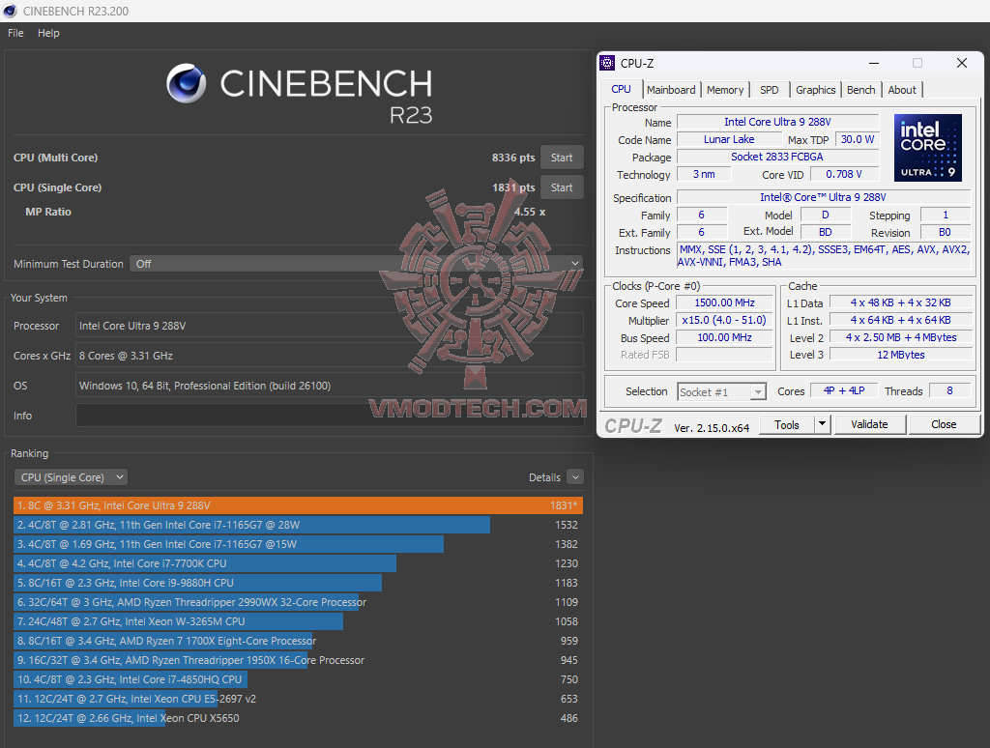Switch to the About tab in CPU-Z
The width and height of the screenshot is (990, 748).
[902, 90]
